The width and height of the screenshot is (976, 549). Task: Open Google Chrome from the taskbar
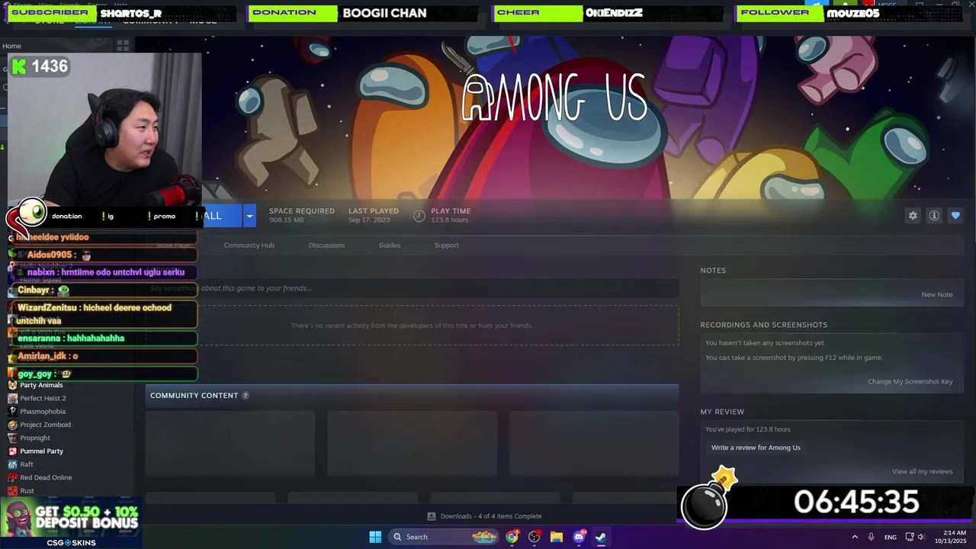coord(512,537)
